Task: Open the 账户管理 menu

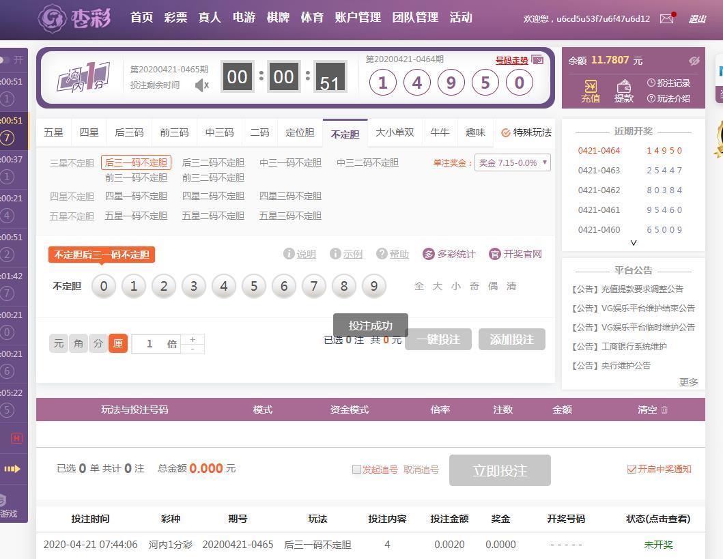Action: (358, 18)
